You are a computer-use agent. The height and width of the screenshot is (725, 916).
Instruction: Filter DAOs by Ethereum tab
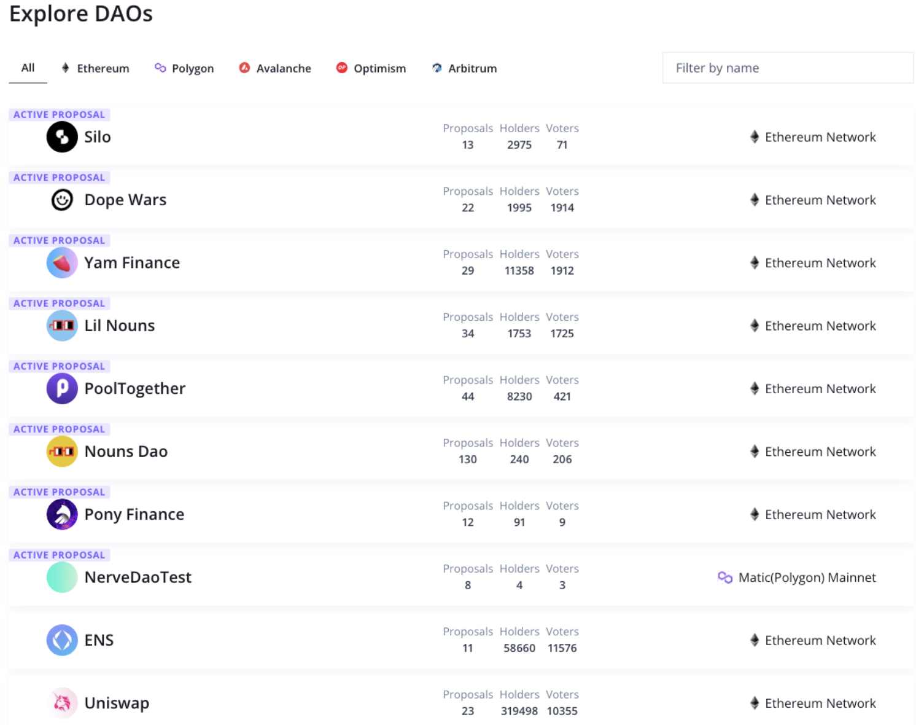[96, 68]
